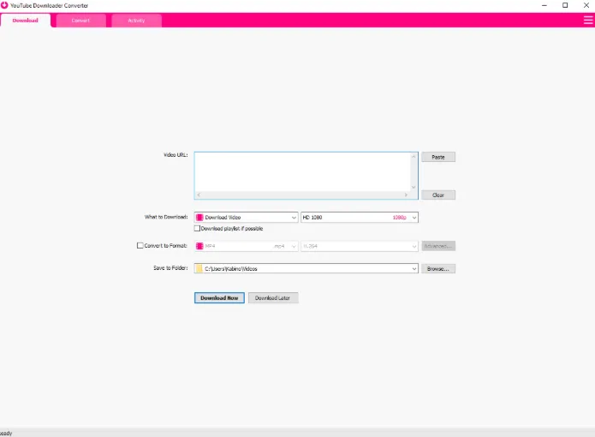Click the URL box scroll up arrow
Image resolution: width=595 pixels, height=437 pixels.
tap(414, 157)
